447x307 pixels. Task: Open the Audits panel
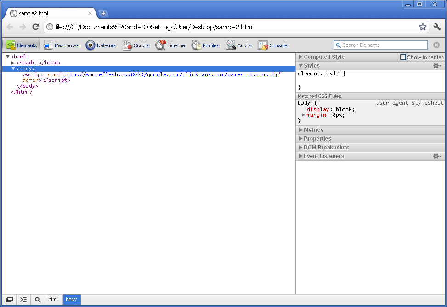click(239, 45)
